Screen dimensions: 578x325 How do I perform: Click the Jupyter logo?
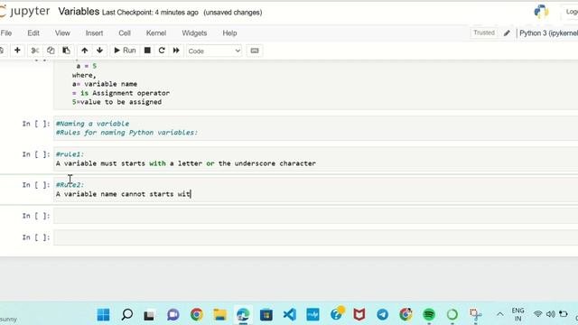coord(24,12)
